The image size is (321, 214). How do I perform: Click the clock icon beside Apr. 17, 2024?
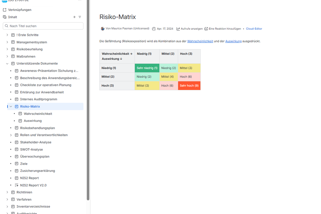coord(154,29)
